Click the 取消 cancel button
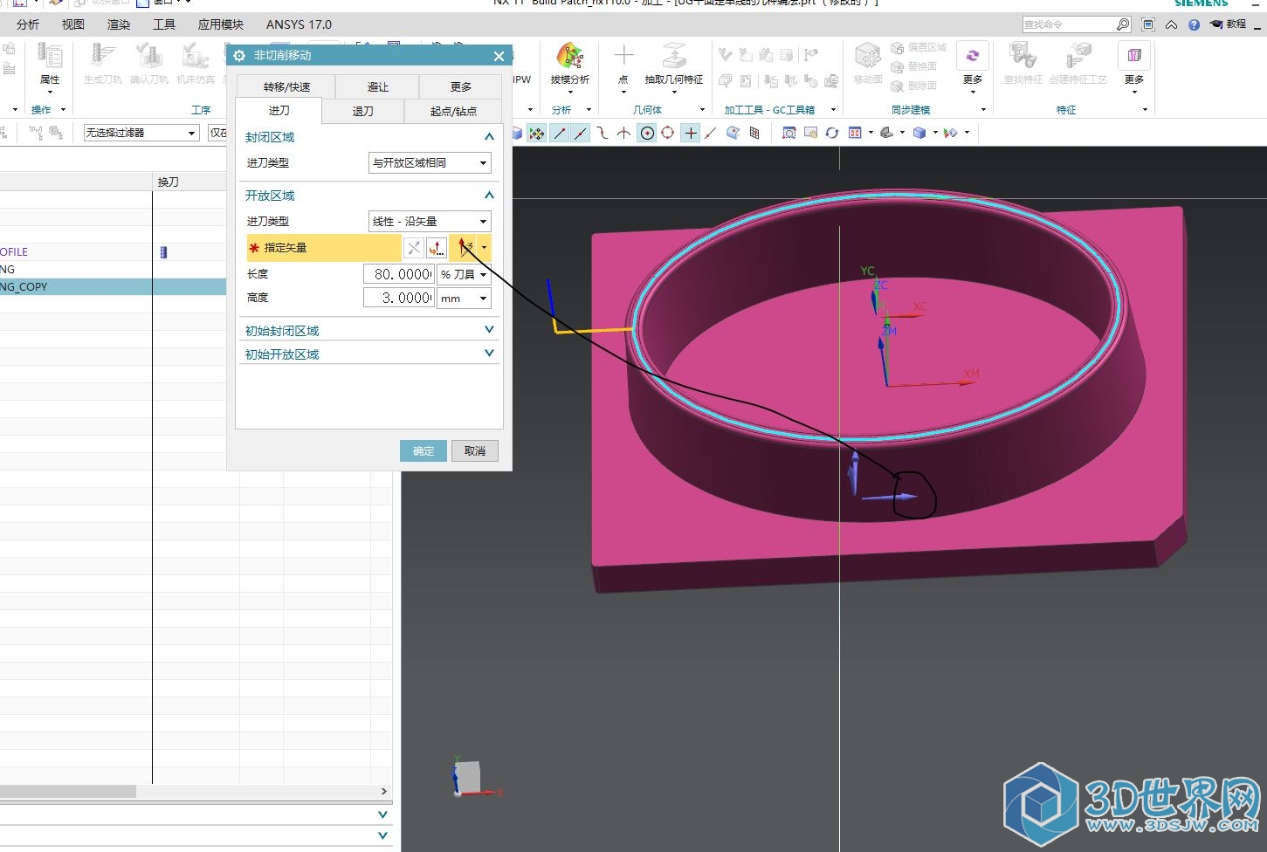The height and width of the screenshot is (852, 1267). point(475,450)
